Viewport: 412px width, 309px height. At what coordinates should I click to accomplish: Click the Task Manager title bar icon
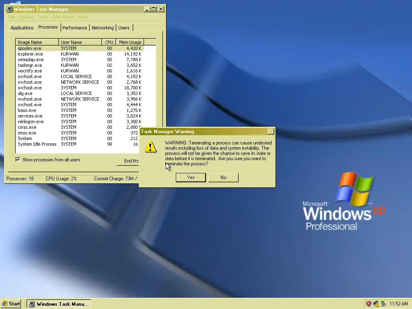[10, 9]
